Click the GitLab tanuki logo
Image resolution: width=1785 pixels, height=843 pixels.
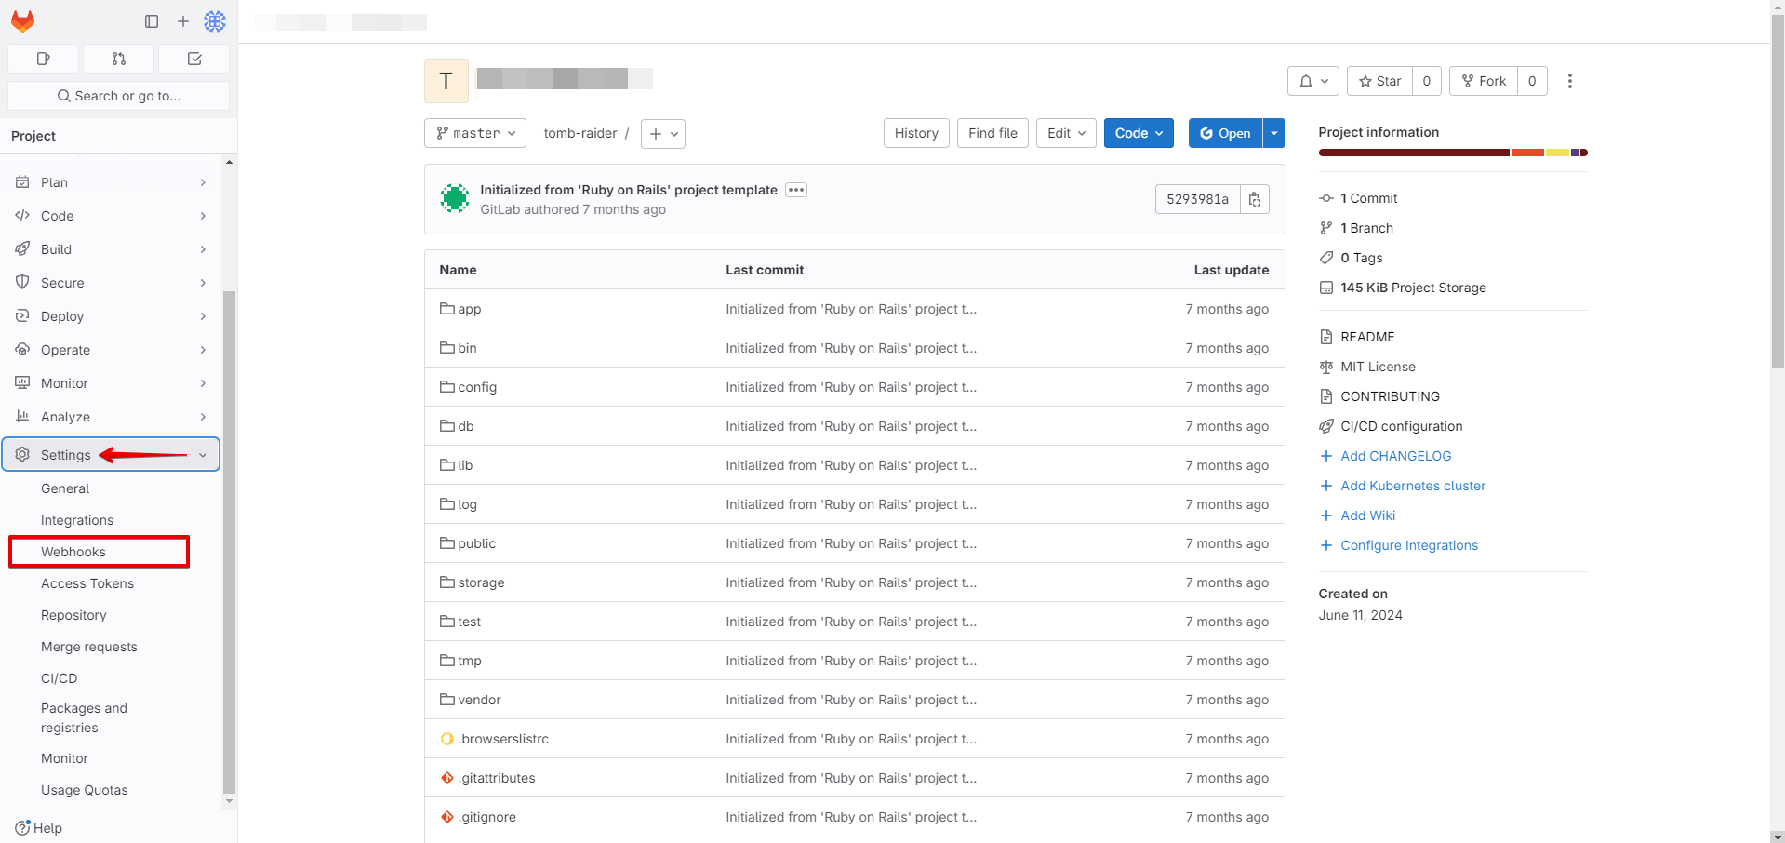(x=22, y=20)
